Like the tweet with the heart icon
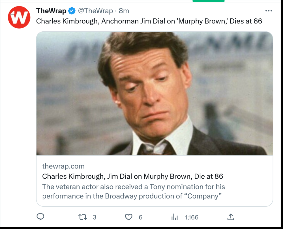The height and width of the screenshot is (229, 283). (x=129, y=217)
